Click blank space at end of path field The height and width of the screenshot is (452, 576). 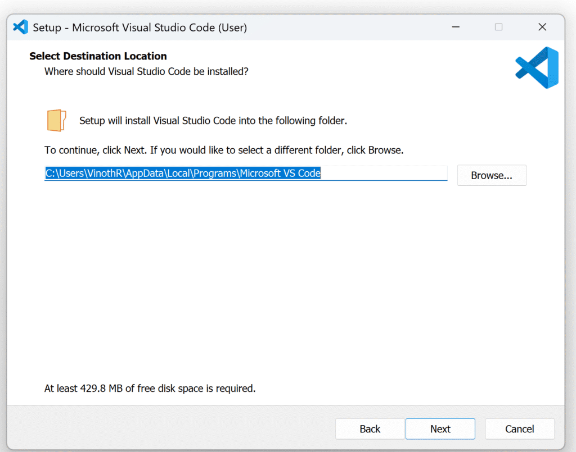pos(384,173)
